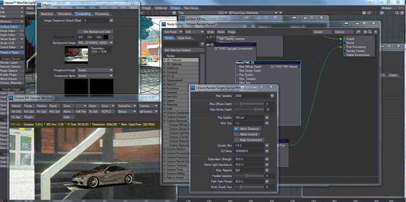This screenshot has width=406, height=202.
Task: Enable the Keep Environment checkbox
Action: 248,140
